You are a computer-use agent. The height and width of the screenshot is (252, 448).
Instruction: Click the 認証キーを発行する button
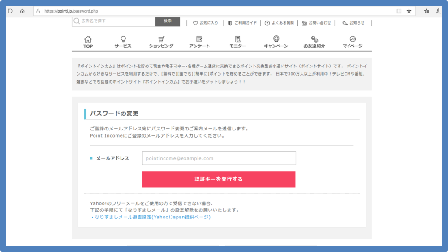(219, 179)
